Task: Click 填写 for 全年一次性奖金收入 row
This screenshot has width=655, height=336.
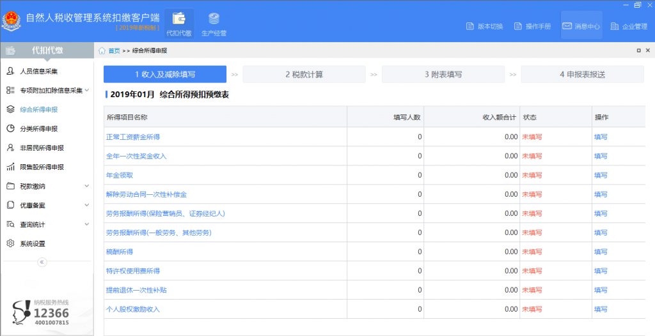Action: pos(601,156)
